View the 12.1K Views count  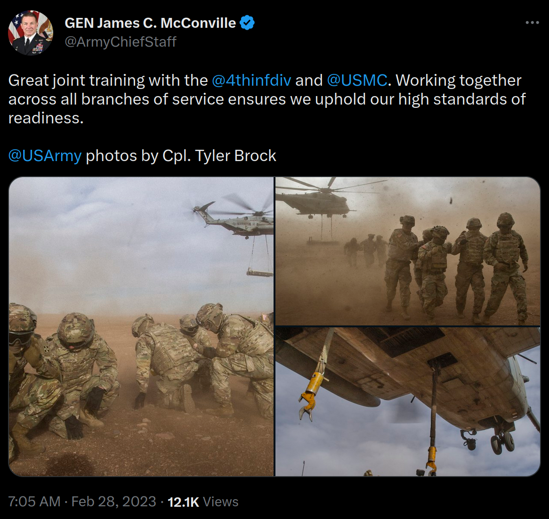(203, 502)
